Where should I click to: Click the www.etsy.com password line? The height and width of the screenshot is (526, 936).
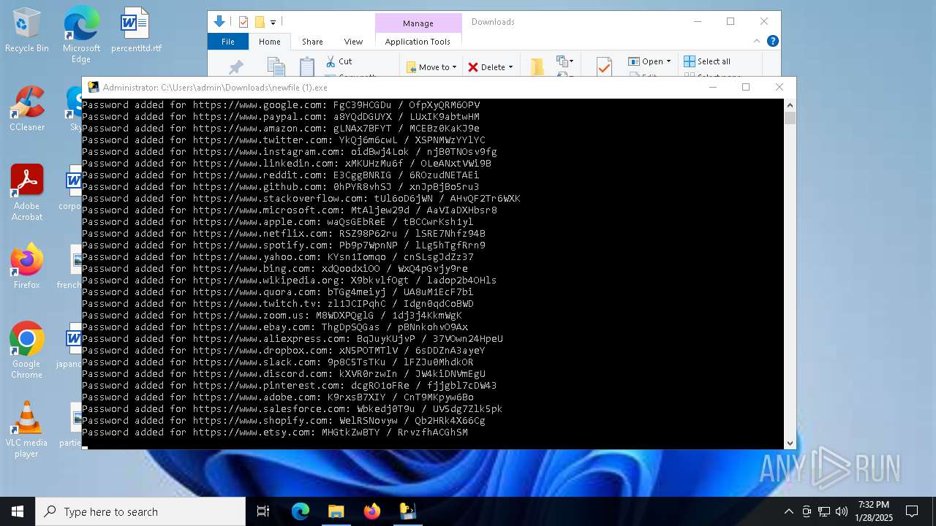tap(275, 432)
